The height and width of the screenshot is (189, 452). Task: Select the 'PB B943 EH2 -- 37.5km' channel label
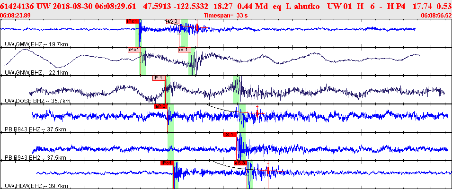35,158
